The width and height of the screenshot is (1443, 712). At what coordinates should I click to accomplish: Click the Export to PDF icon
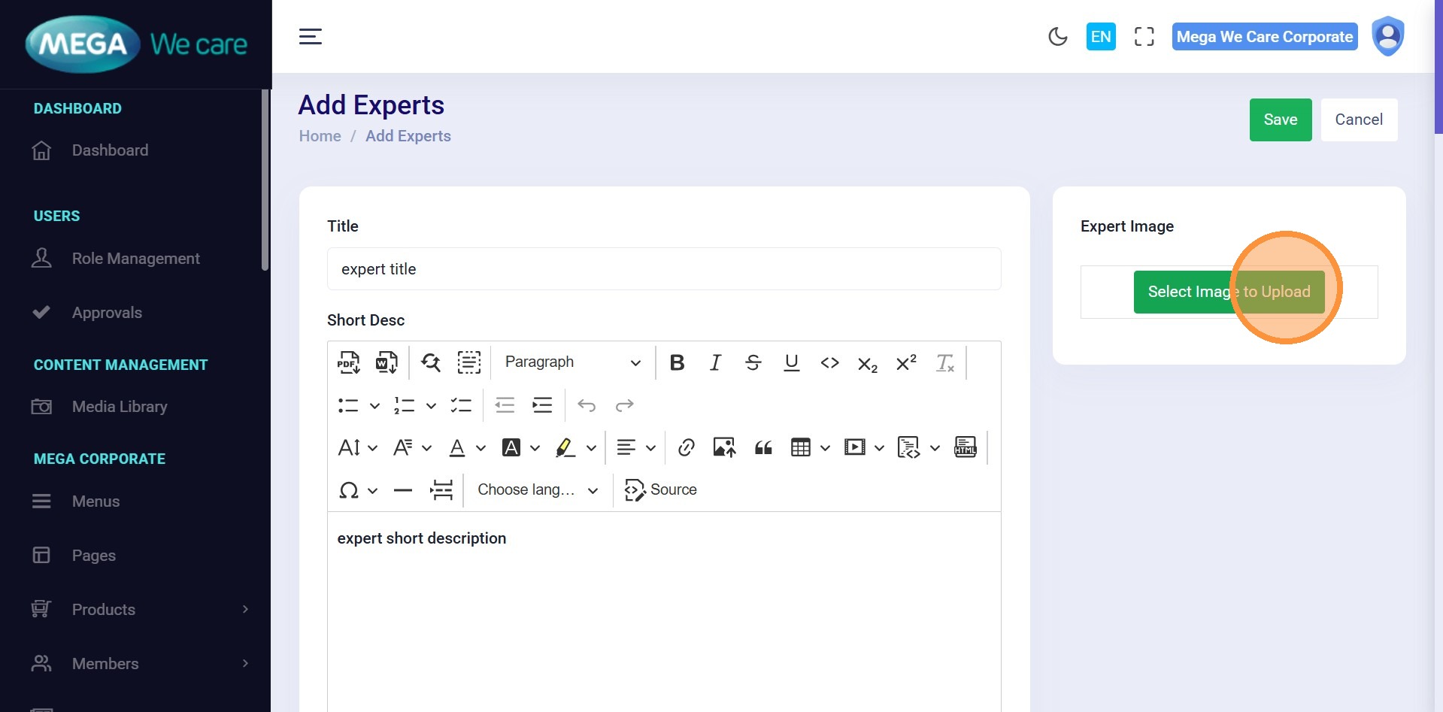click(x=348, y=362)
